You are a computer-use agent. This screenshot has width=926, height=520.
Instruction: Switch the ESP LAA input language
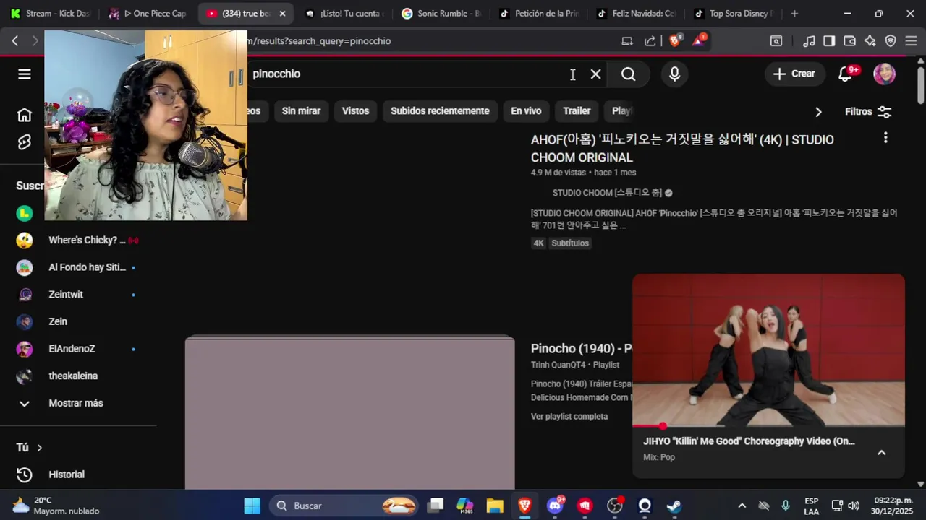(812, 506)
